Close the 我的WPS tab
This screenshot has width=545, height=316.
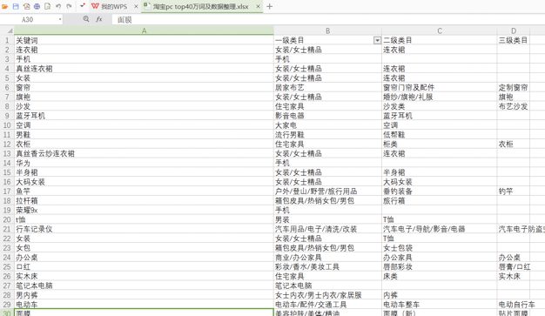tap(136, 7)
